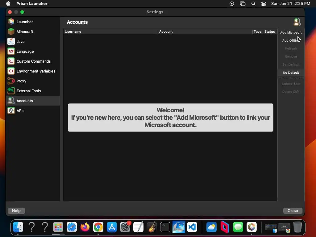Open the Weather app from the dock
The image size is (316, 237).
point(211,227)
